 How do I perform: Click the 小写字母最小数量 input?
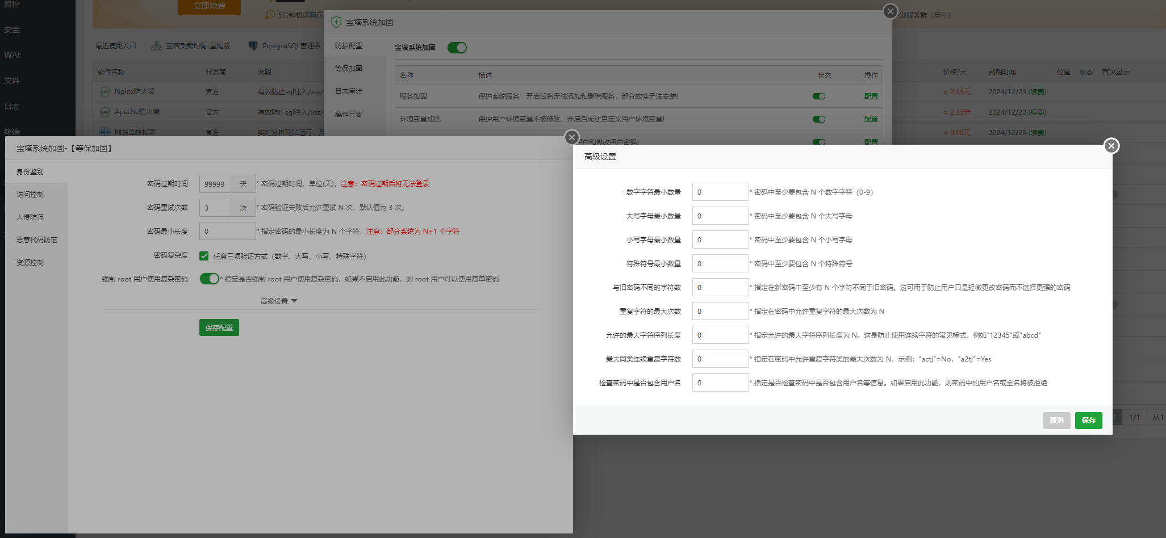coord(720,239)
